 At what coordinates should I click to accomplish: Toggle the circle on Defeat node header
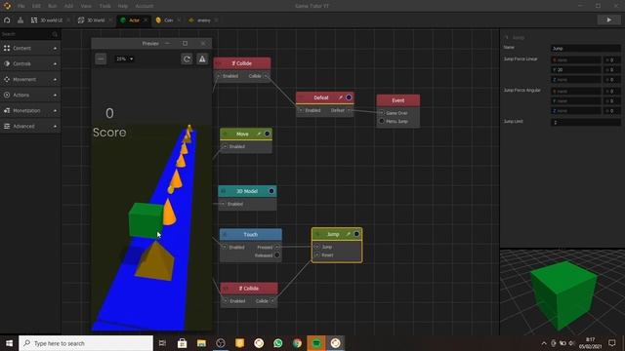click(349, 97)
